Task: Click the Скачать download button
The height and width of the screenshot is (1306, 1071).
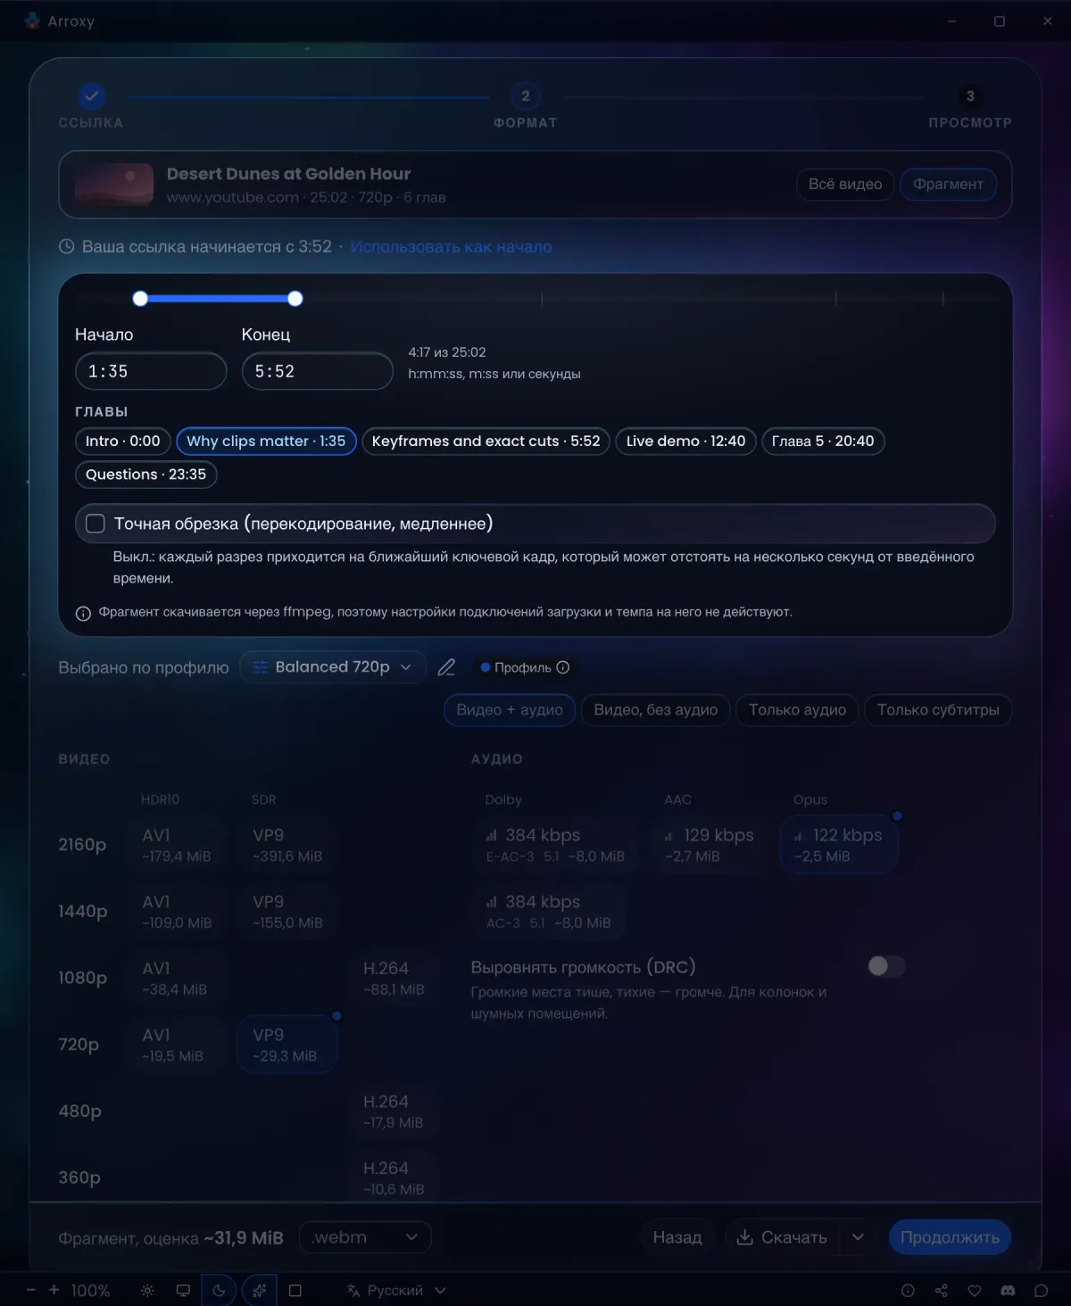Action: pyautogui.click(x=782, y=1237)
